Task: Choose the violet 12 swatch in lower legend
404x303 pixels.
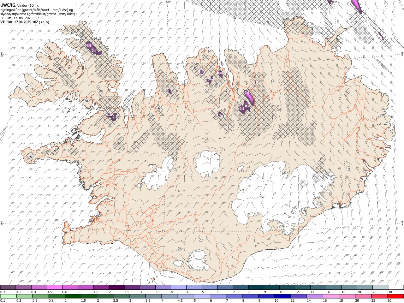Action: point(299,296)
